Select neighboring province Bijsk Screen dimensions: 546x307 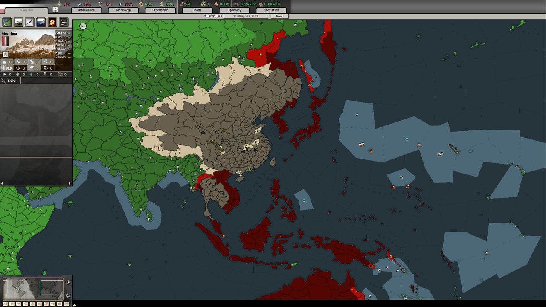[x=59, y=53]
